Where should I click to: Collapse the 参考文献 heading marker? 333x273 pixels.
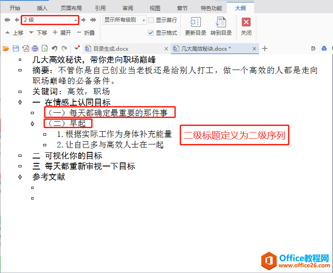[x=20, y=177]
